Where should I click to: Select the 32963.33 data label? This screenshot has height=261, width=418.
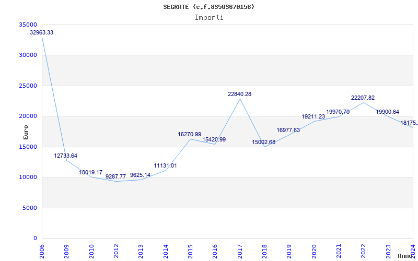[41, 32]
